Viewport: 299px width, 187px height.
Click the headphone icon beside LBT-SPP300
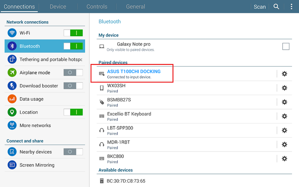pyautogui.click(x=102, y=130)
